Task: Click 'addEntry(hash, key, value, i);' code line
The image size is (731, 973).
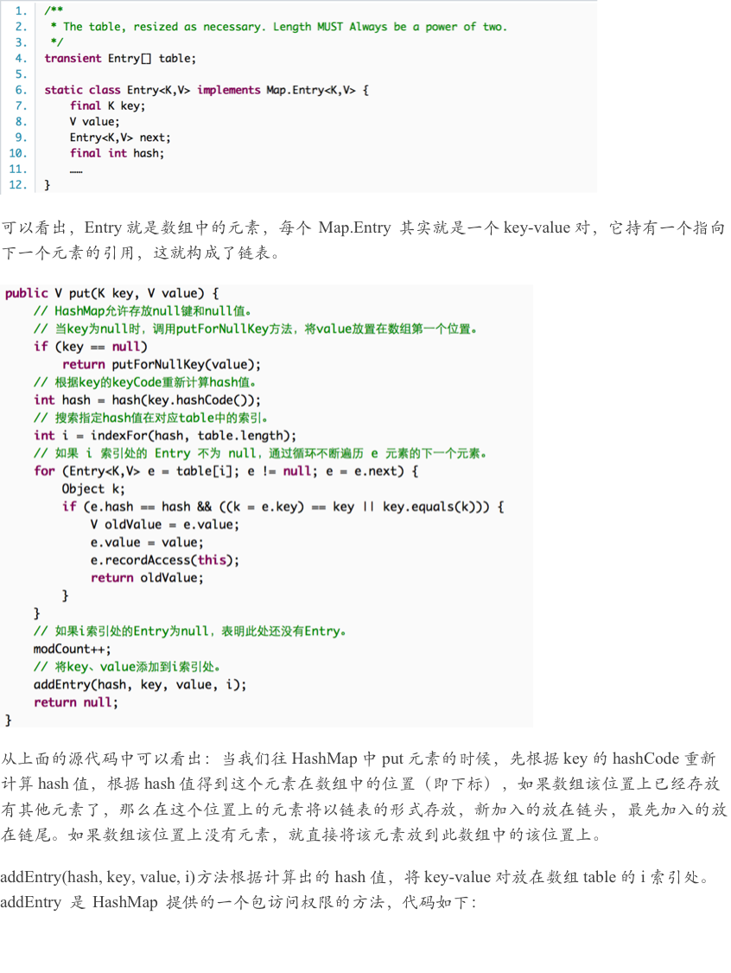Action: tap(140, 684)
